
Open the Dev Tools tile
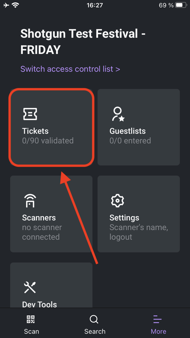51,285
